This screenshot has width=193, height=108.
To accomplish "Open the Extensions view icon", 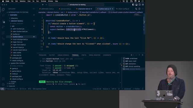I will click(3, 33).
